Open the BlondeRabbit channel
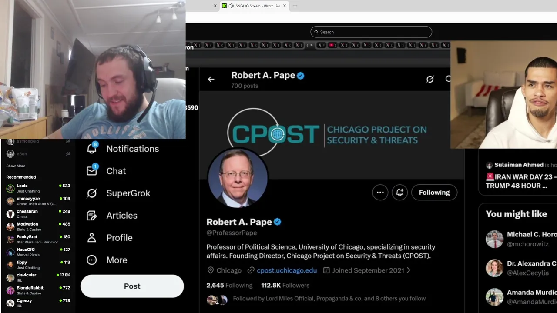This screenshot has height=313, width=557. pos(38,290)
